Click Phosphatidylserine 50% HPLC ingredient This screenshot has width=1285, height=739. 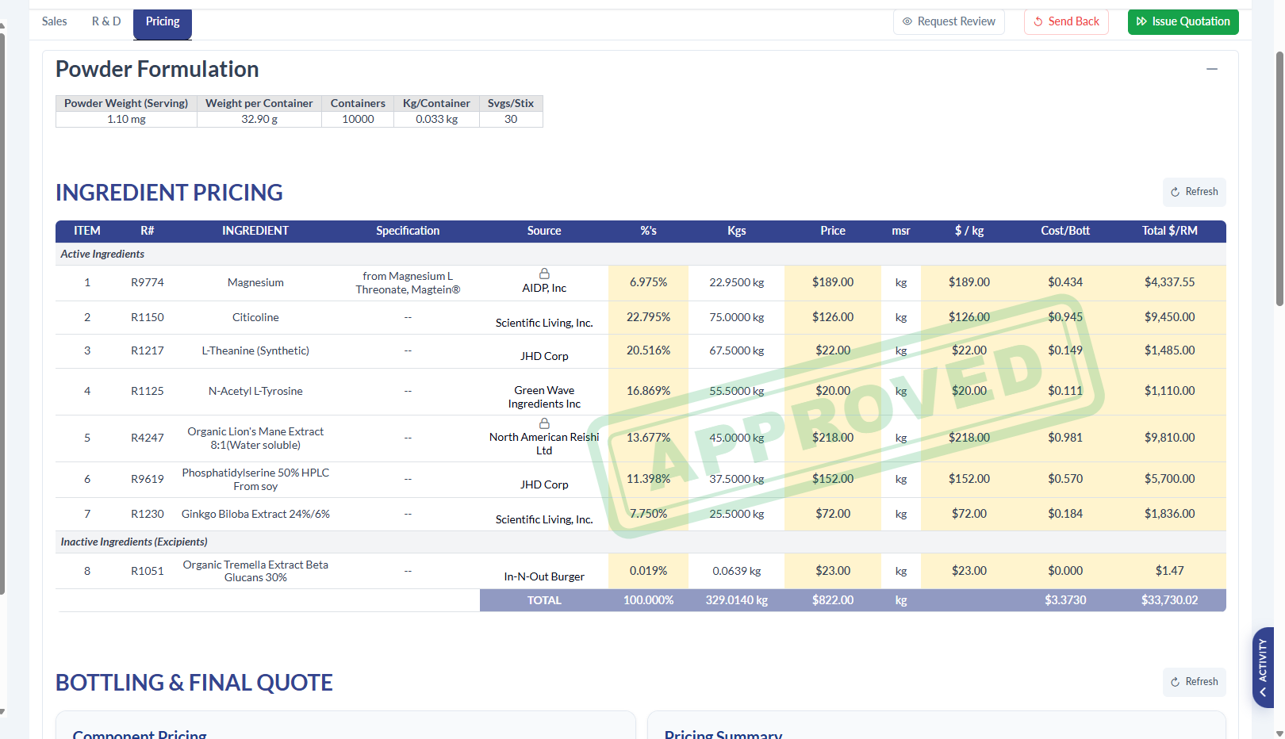(255, 479)
